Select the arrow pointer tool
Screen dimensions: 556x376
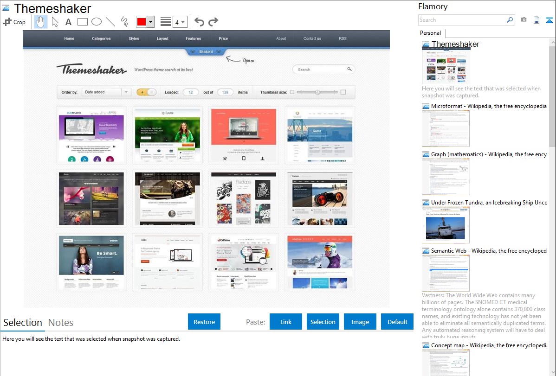55,22
